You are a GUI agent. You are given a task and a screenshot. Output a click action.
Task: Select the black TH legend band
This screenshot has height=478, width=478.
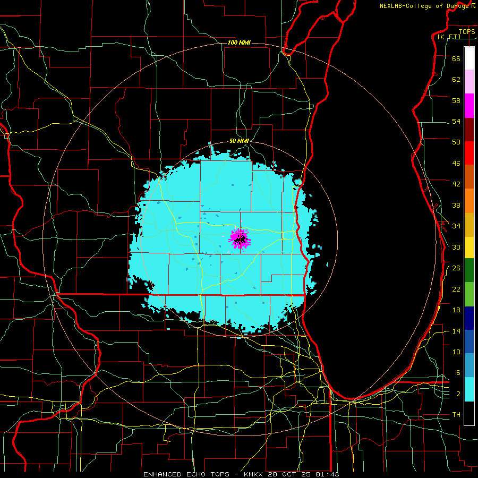point(469,413)
